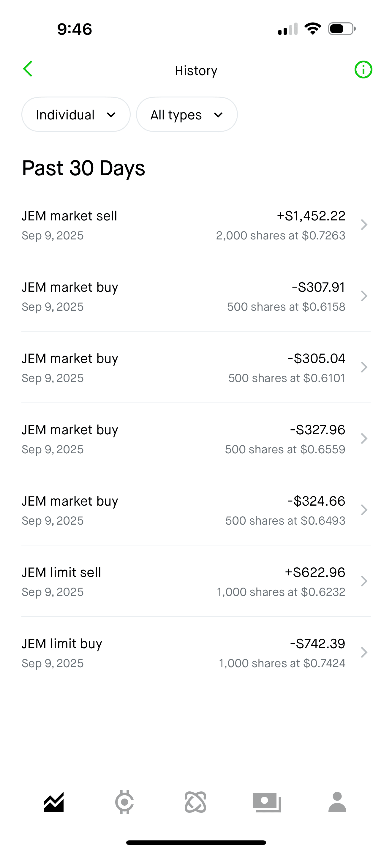
Task: Open the green info icon
Action: click(x=363, y=70)
